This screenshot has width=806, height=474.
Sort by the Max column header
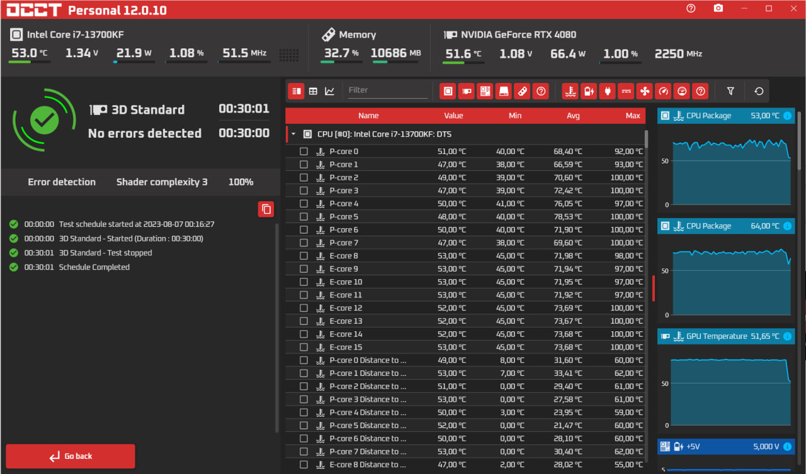(x=633, y=116)
